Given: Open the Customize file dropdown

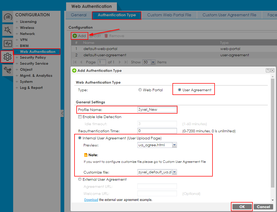Looking at the screenshot, I should [174, 172].
